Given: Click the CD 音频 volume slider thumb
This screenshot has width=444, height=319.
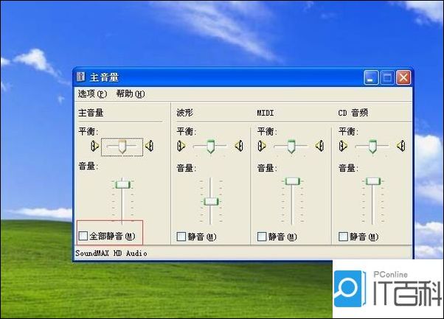Looking at the screenshot, I should (x=373, y=181).
